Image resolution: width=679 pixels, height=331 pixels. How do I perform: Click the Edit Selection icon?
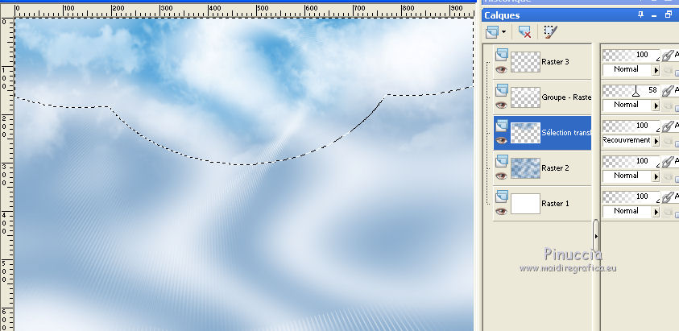(550, 31)
